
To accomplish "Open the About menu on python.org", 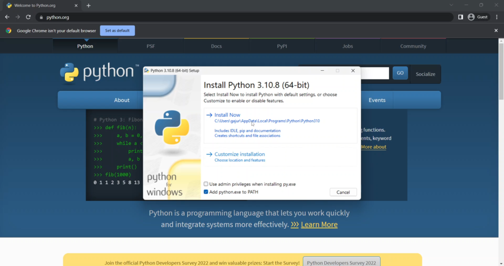I will (x=122, y=100).
